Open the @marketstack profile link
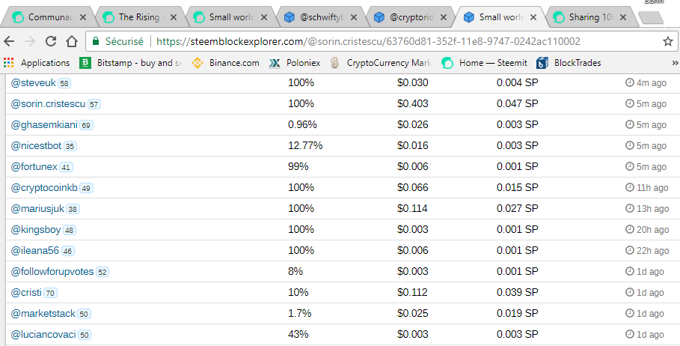680x346 pixels. coord(43,314)
